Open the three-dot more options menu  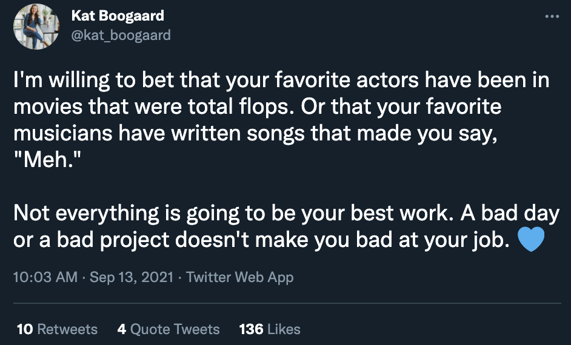[x=552, y=16]
